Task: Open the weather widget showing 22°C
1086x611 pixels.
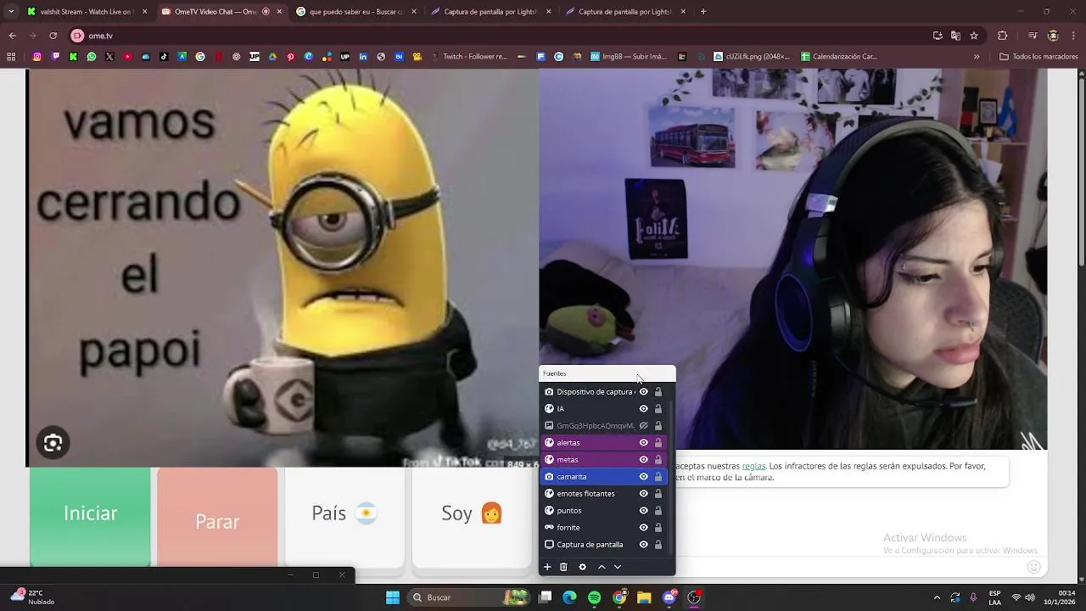Action: pyautogui.click(x=31, y=597)
